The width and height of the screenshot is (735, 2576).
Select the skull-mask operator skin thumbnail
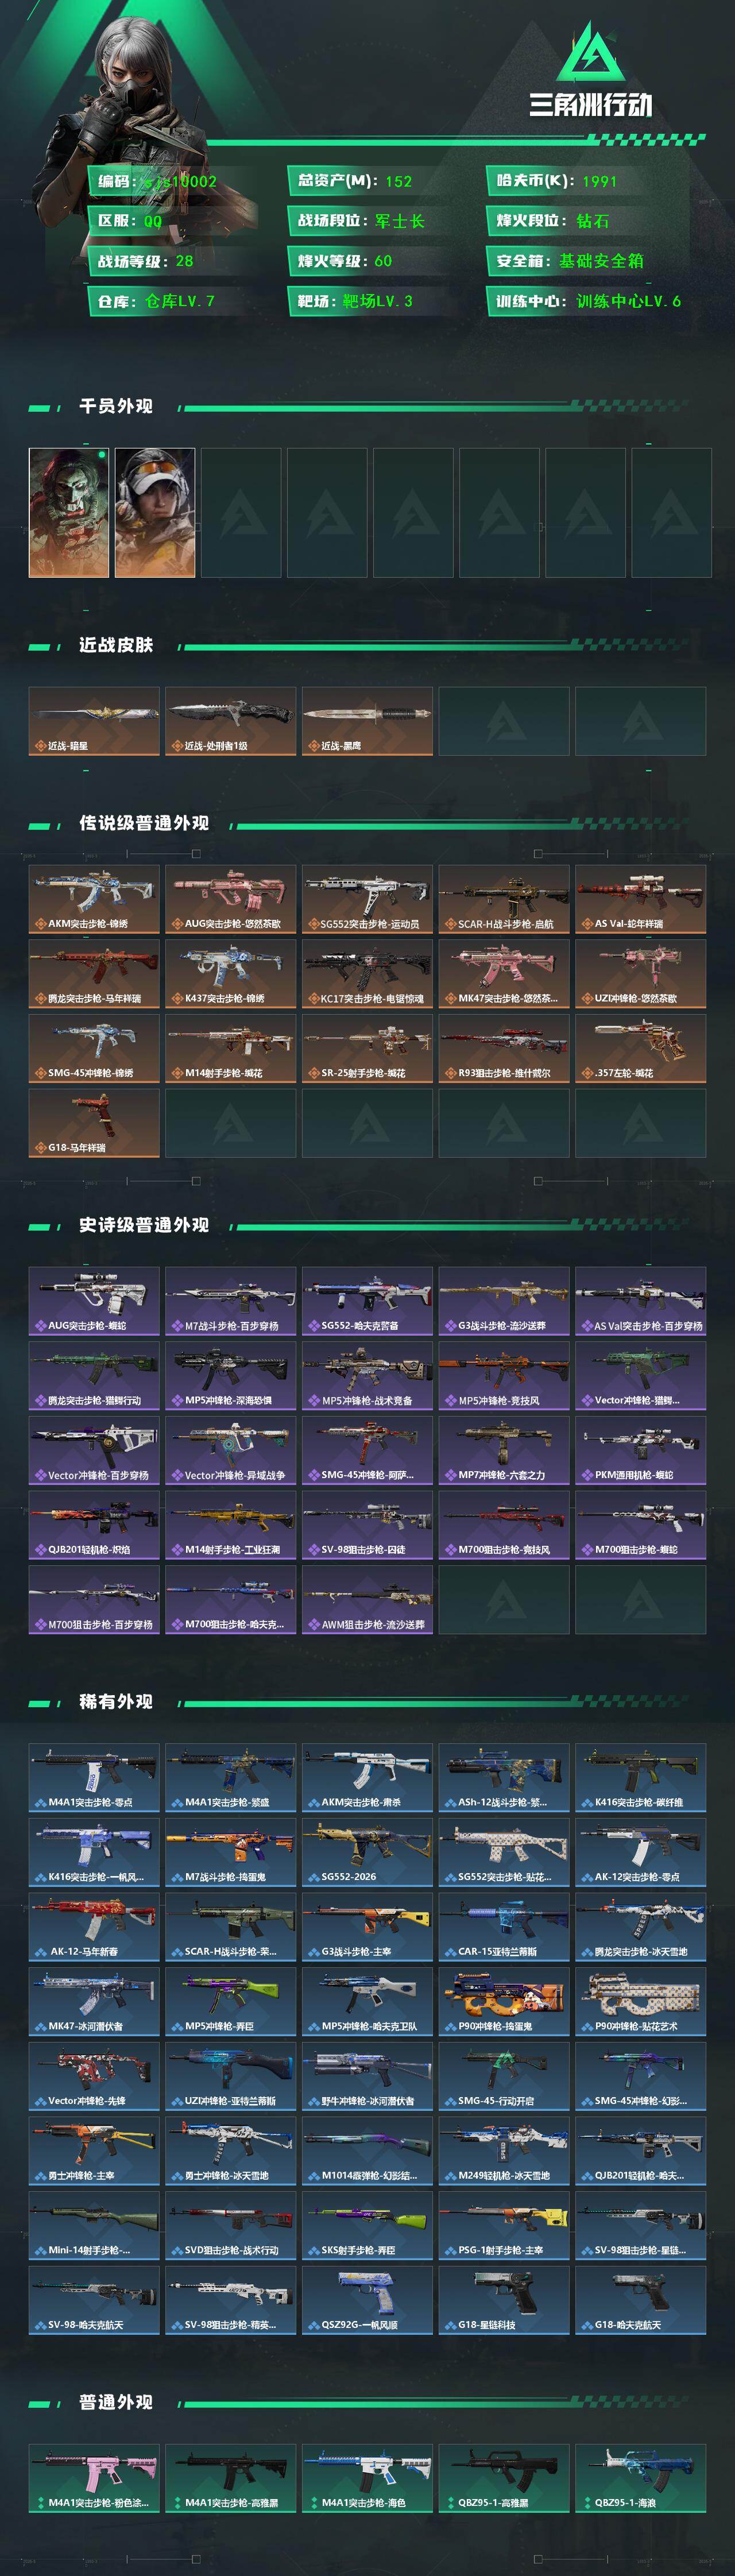click(69, 512)
